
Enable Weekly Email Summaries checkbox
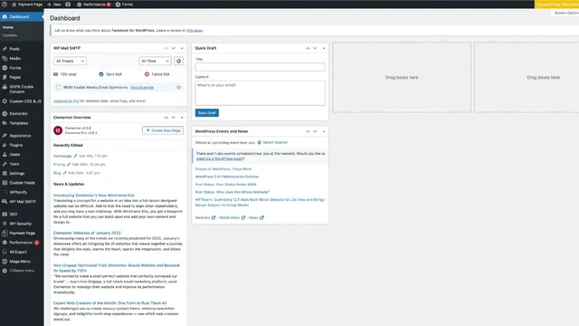coord(58,88)
